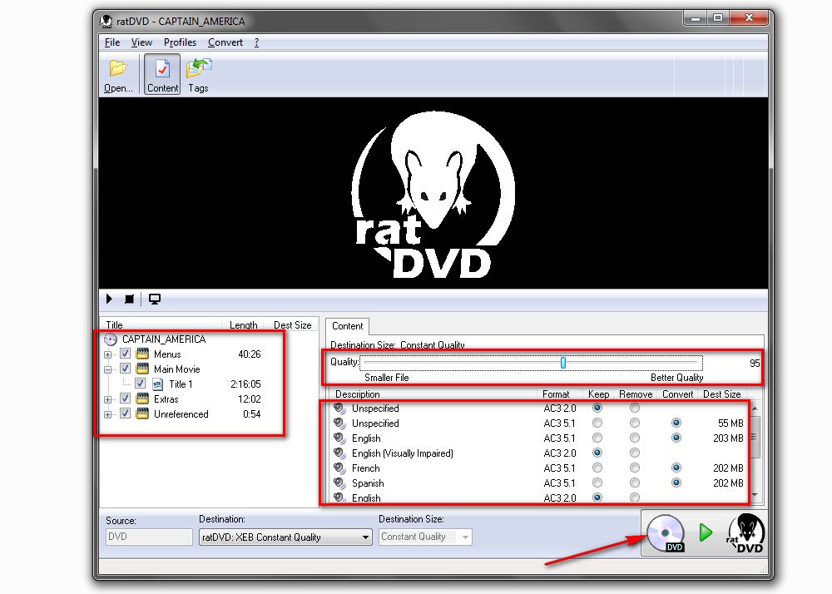Select Remove for English AC3 5.1 track
The width and height of the screenshot is (832, 594).
635,438
